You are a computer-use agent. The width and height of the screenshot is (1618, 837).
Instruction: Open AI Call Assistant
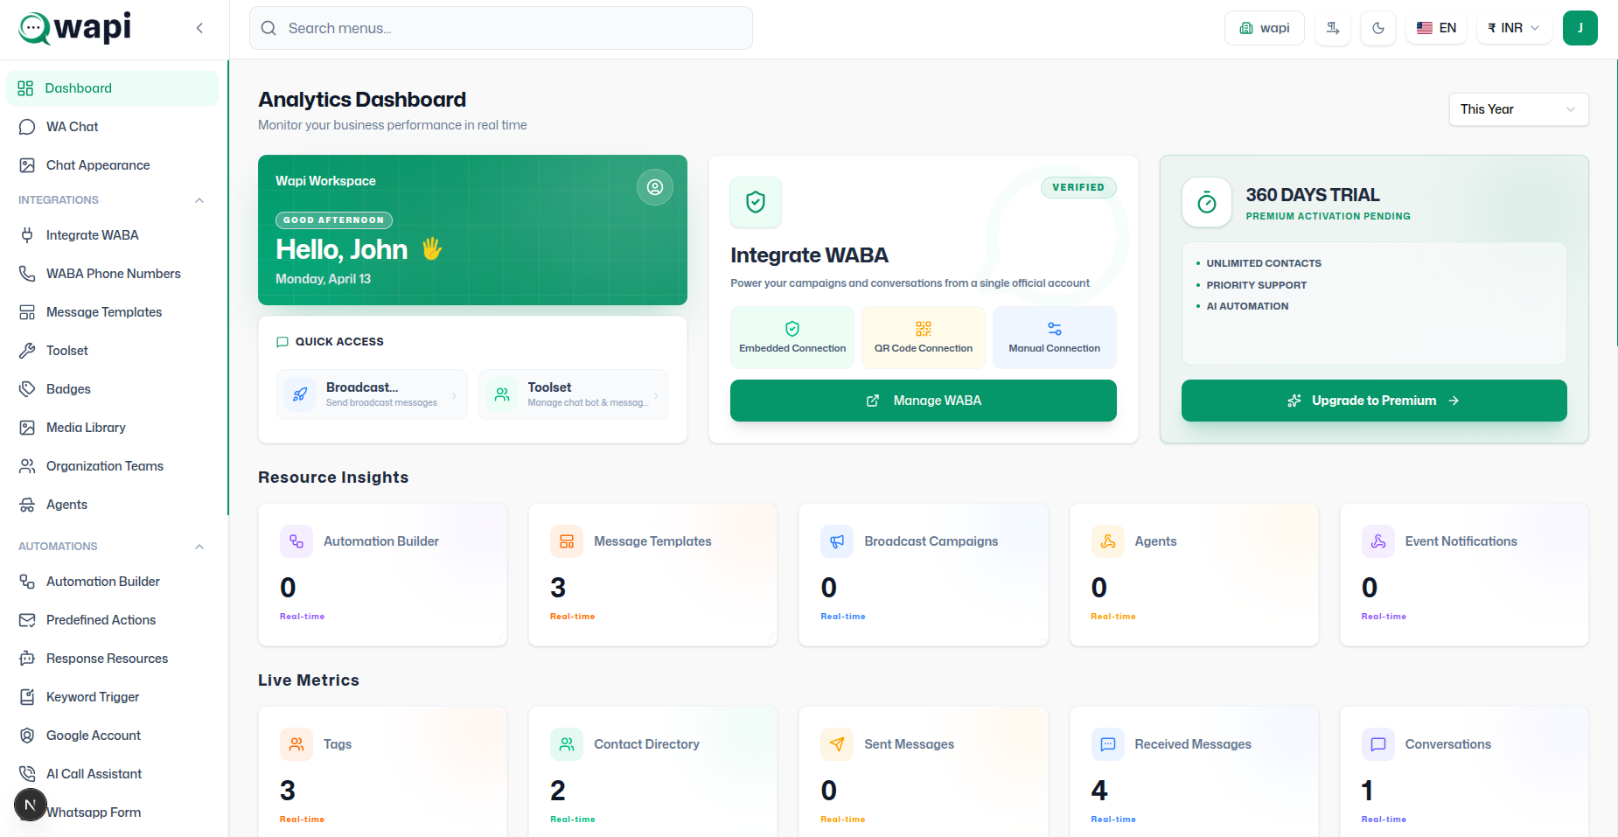[112, 774]
